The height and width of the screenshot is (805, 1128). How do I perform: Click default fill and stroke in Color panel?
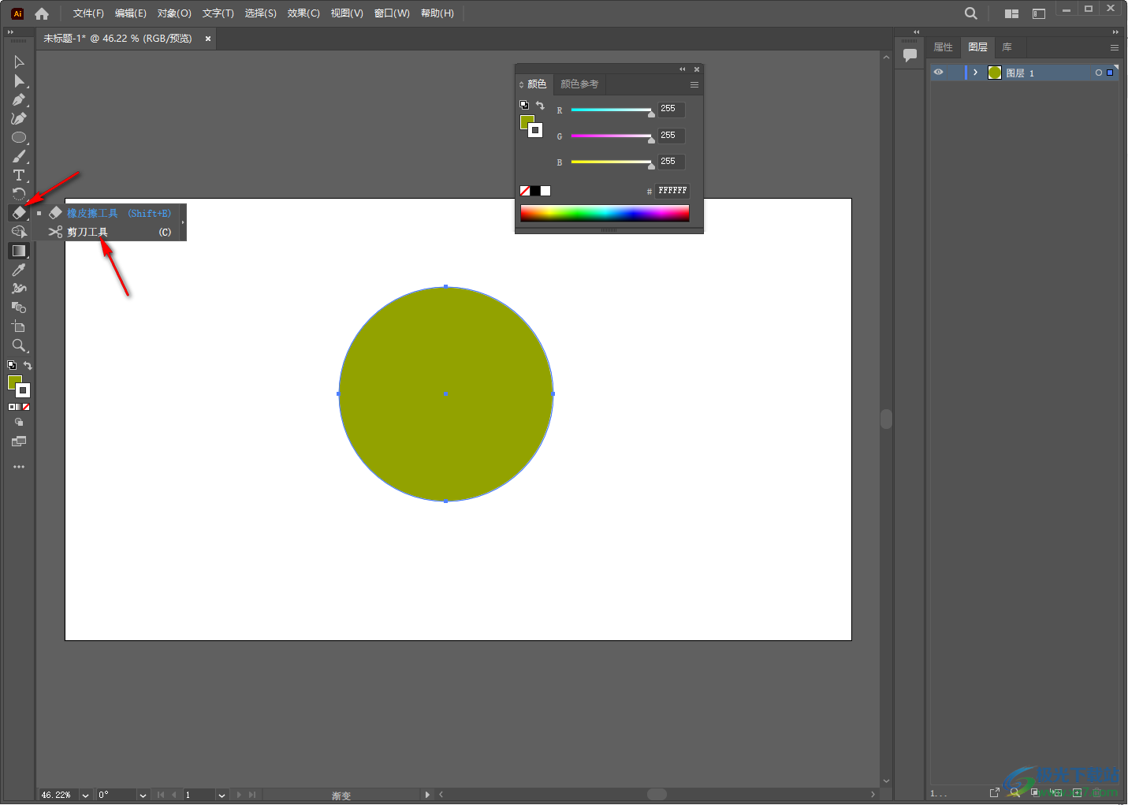[524, 105]
